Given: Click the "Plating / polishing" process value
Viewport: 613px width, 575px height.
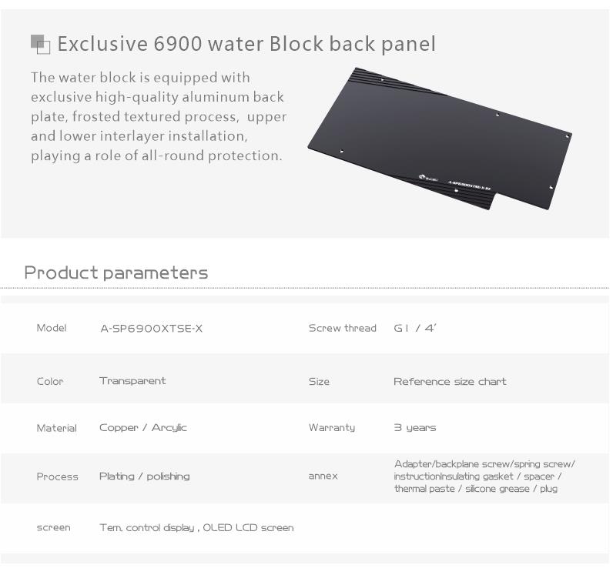Looking at the screenshot, I should click(145, 476).
